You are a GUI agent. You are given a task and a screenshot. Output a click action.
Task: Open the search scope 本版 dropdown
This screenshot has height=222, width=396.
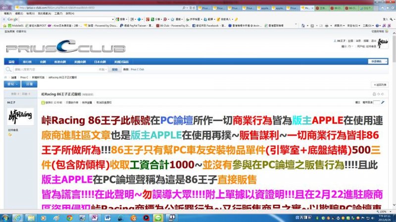click(103, 69)
